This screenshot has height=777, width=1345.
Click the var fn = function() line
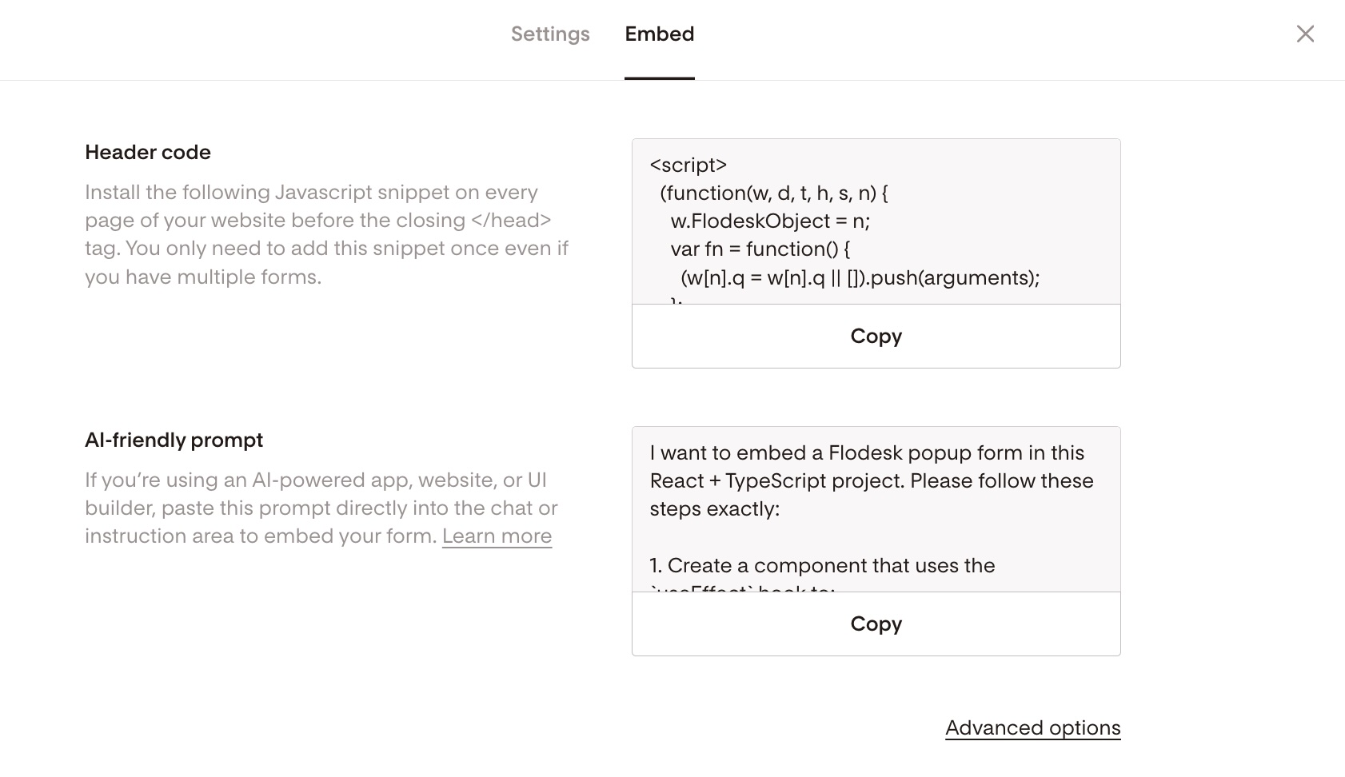click(760, 249)
